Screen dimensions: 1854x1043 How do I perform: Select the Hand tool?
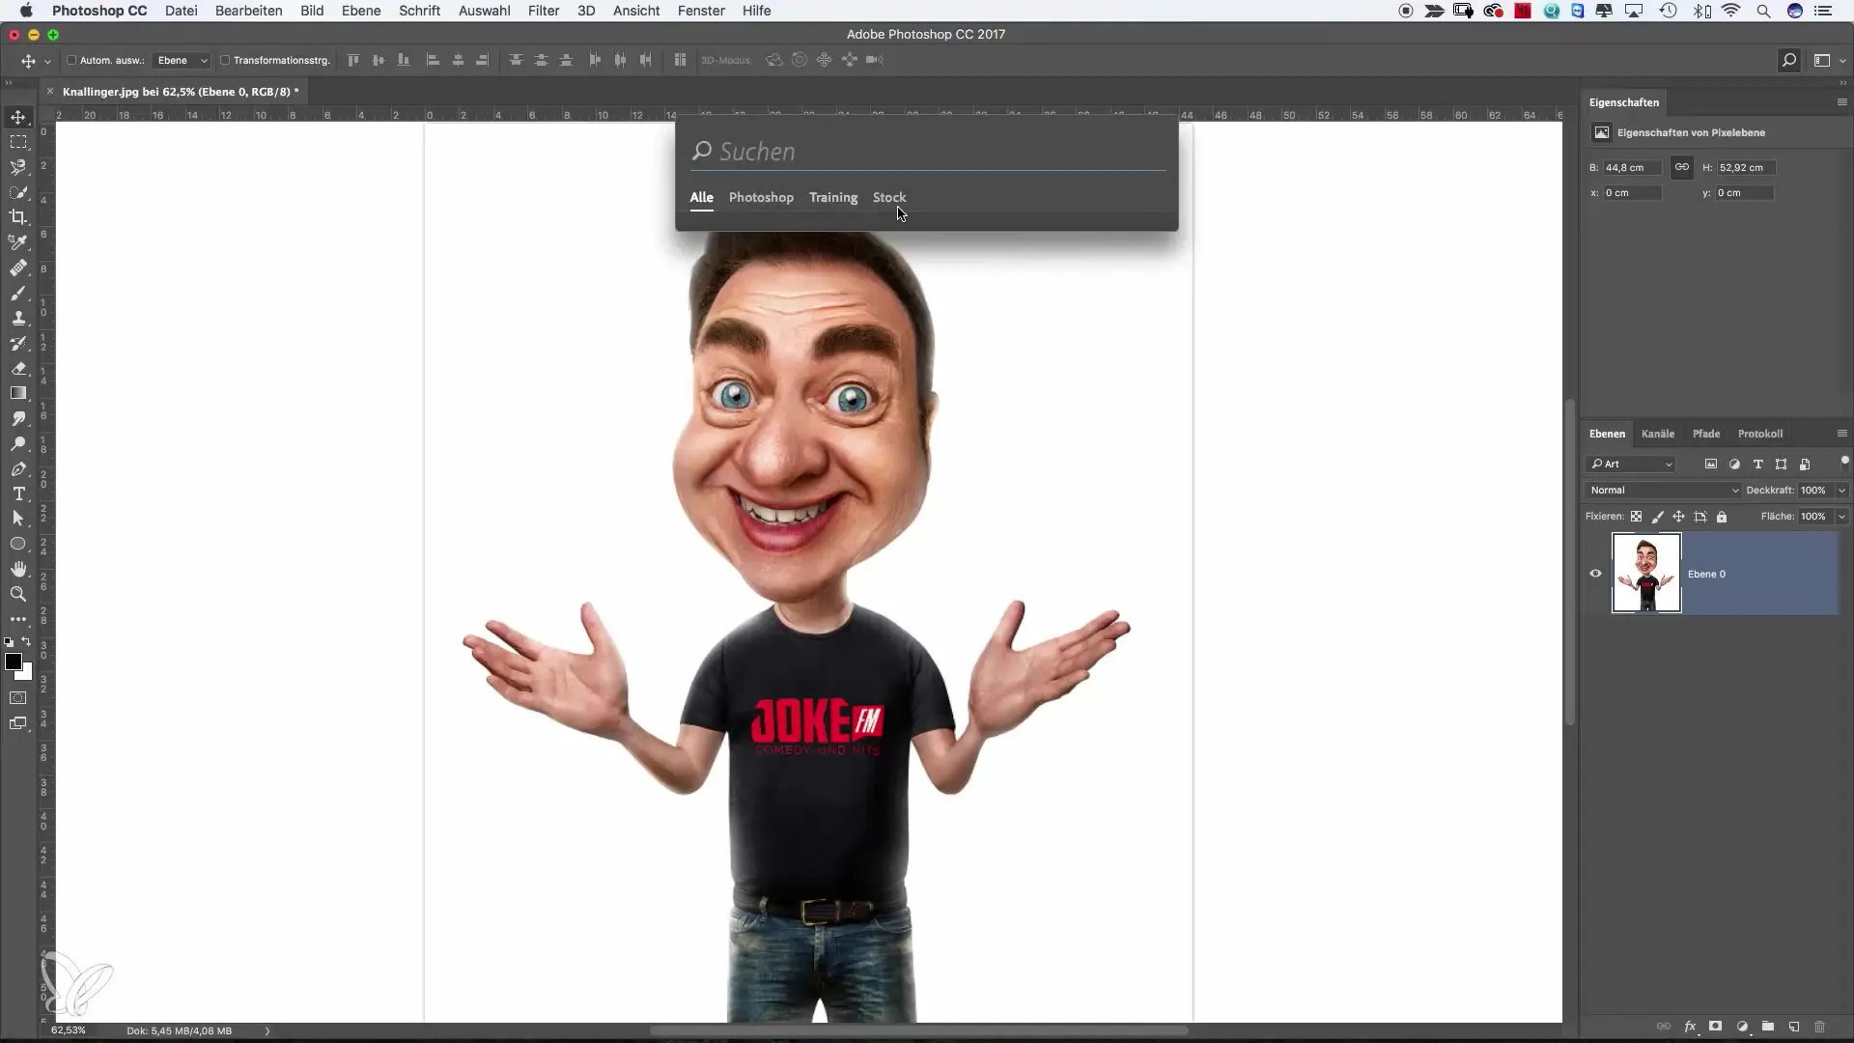[x=18, y=569]
